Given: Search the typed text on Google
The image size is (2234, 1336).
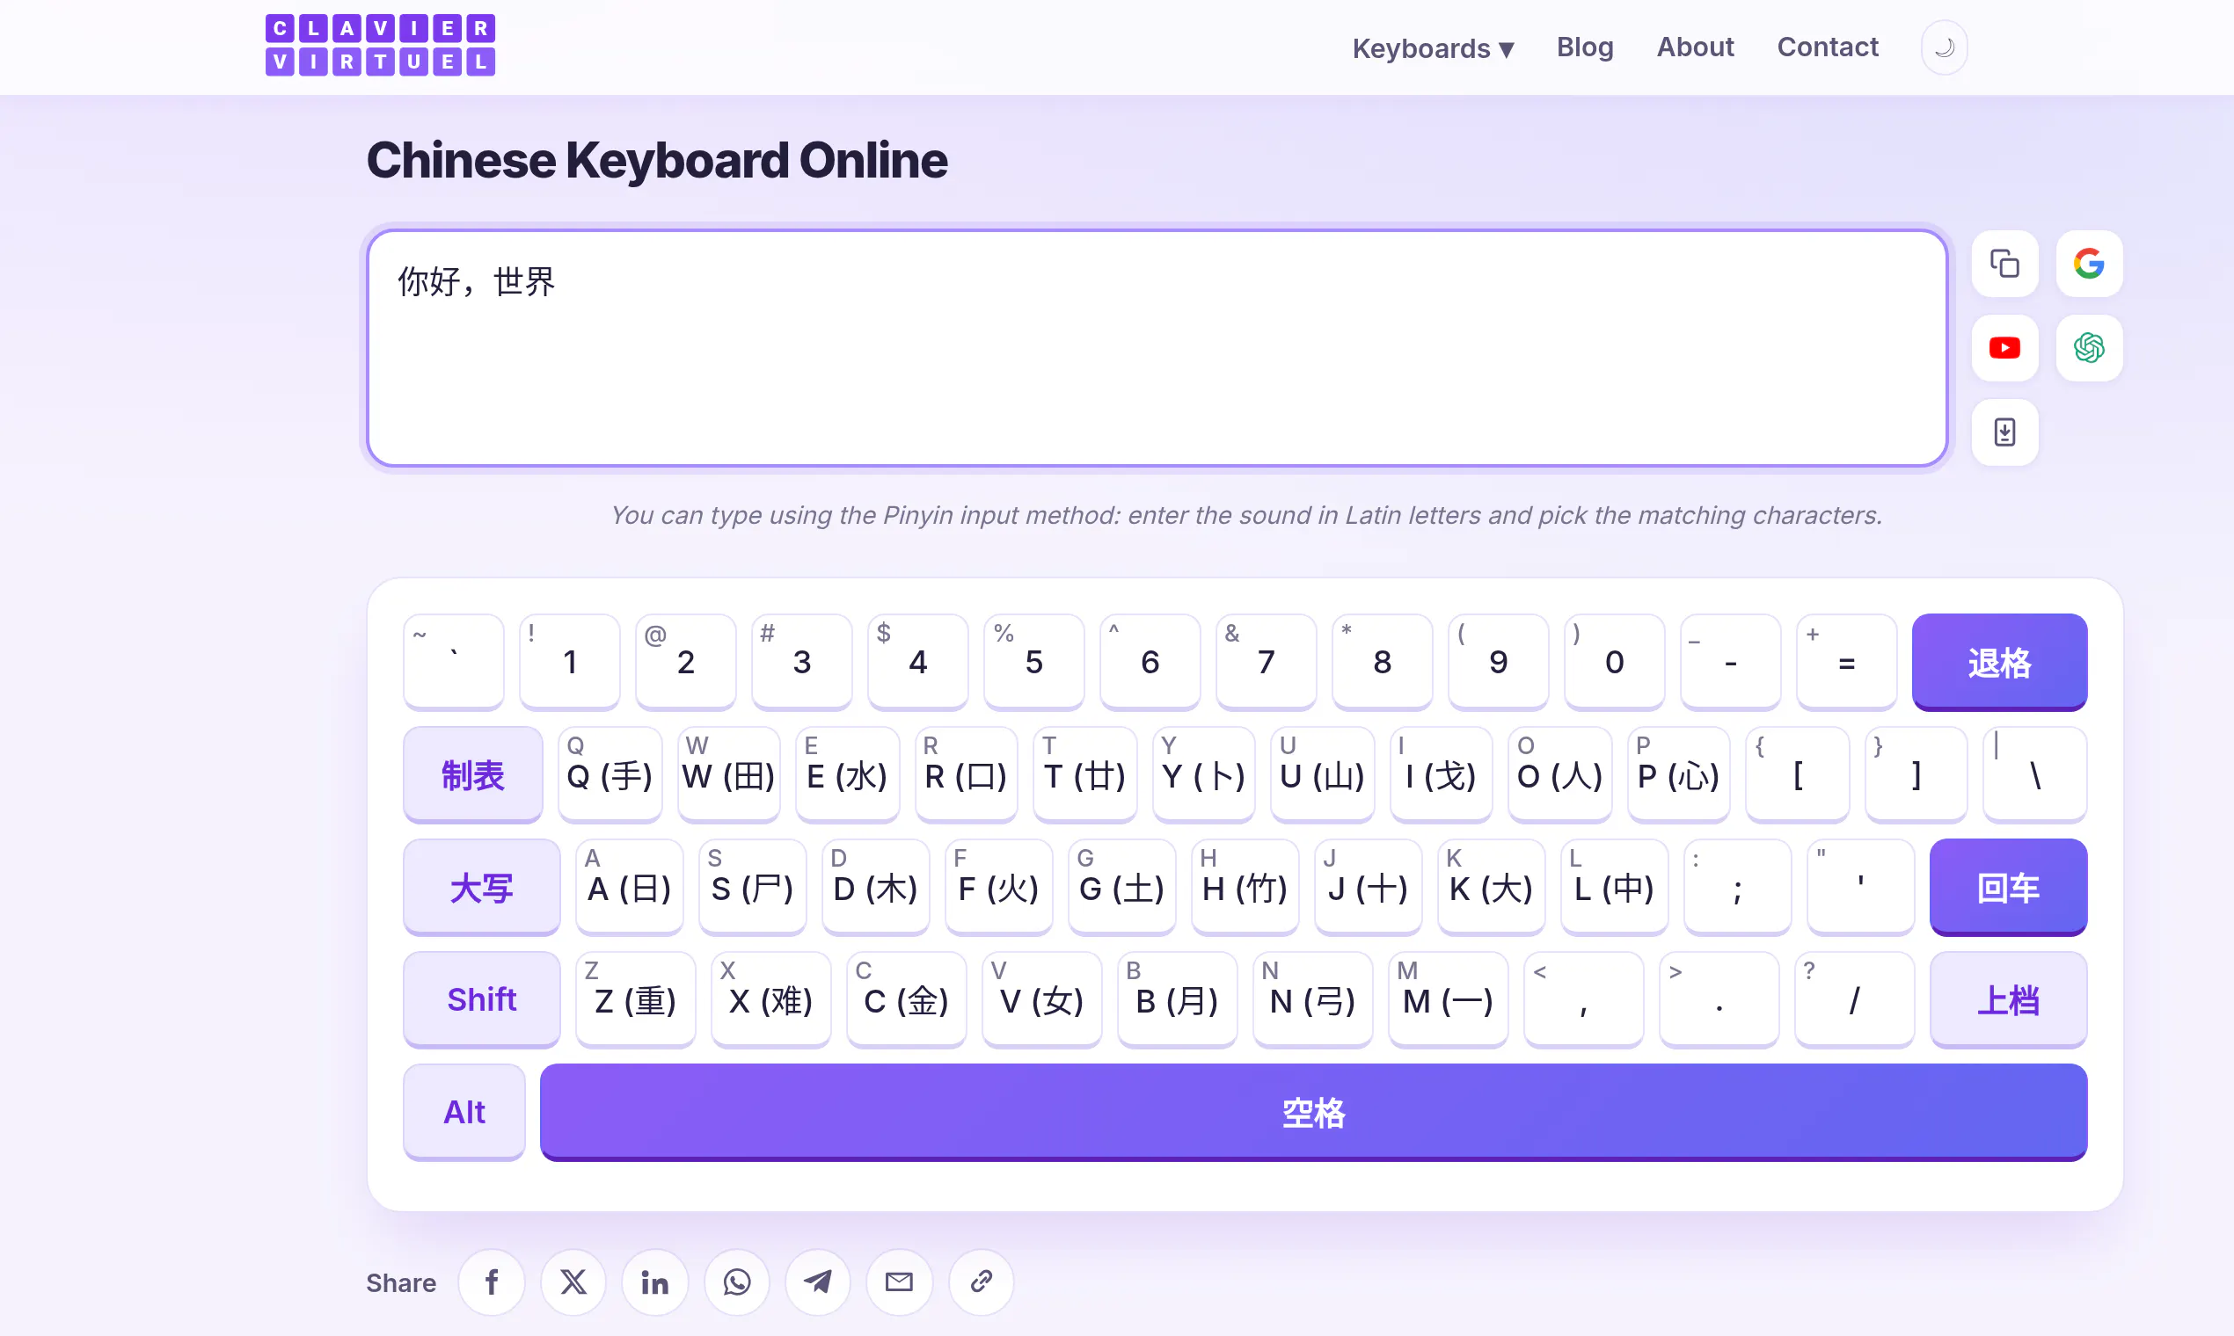Looking at the screenshot, I should (x=2089, y=264).
